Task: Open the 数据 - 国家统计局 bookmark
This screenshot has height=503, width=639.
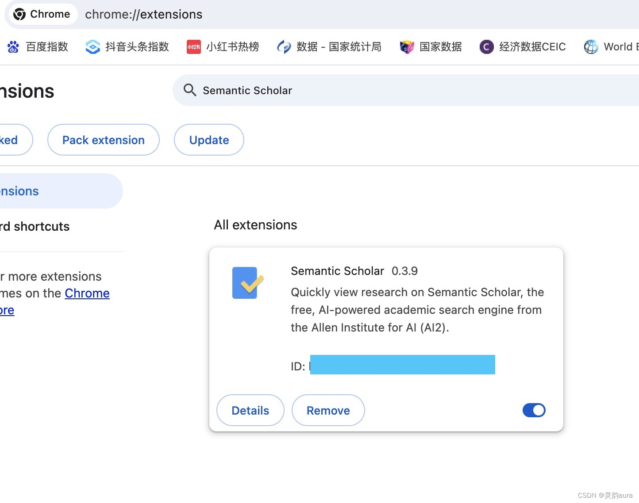Action: click(329, 46)
